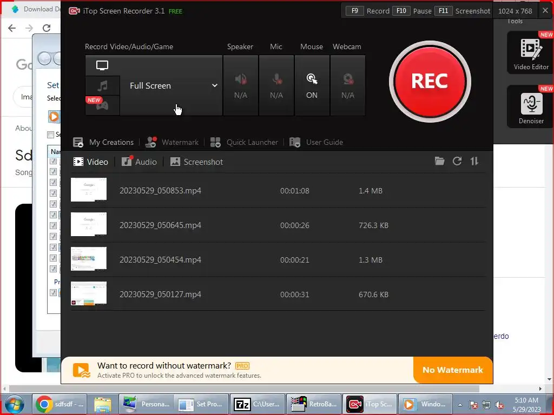Switch to RetroBa... taskbar window
Image resolution: width=554 pixels, height=415 pixels.
[314, 404]
